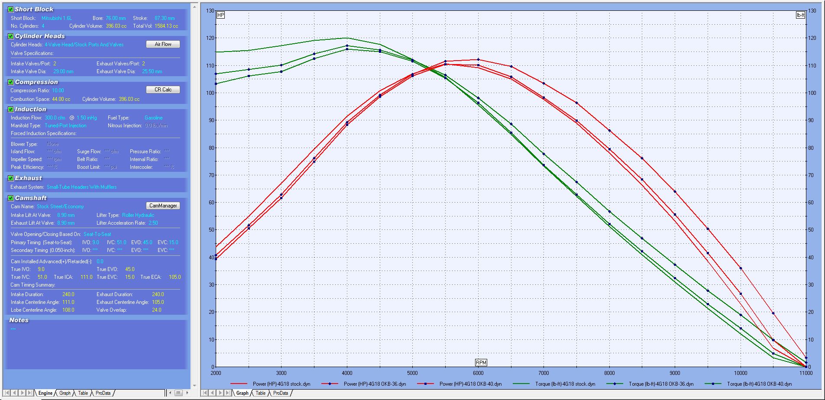Click last-tab arrow in engine panel tab bar
Image resolution: width=825 pixels, height=400 pixels.
29,393
